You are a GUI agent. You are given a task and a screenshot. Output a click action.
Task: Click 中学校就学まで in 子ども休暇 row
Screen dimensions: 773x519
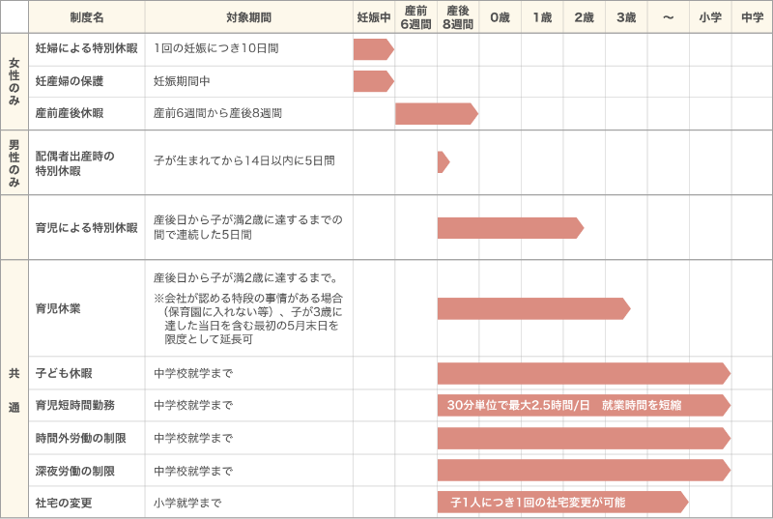pyautogui.click(x=192, y=373)
